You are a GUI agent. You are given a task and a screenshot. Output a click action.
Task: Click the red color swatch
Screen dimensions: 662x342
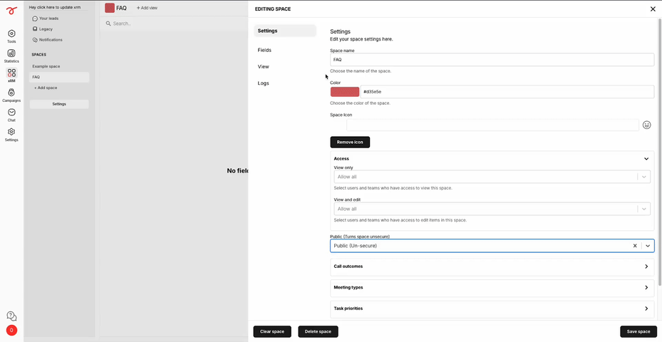[345, 92]
